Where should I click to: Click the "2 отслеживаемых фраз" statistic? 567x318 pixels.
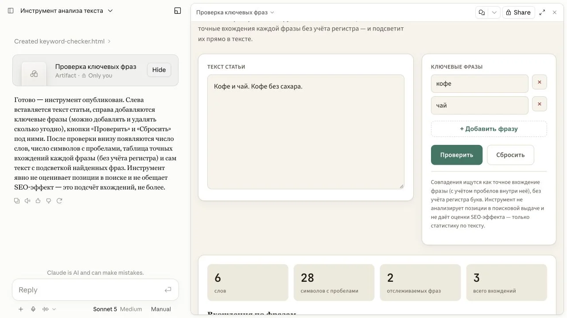[420, 283]
